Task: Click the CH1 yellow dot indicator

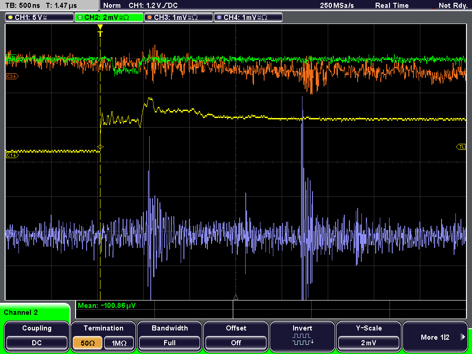Action: [x=10, y=18]
